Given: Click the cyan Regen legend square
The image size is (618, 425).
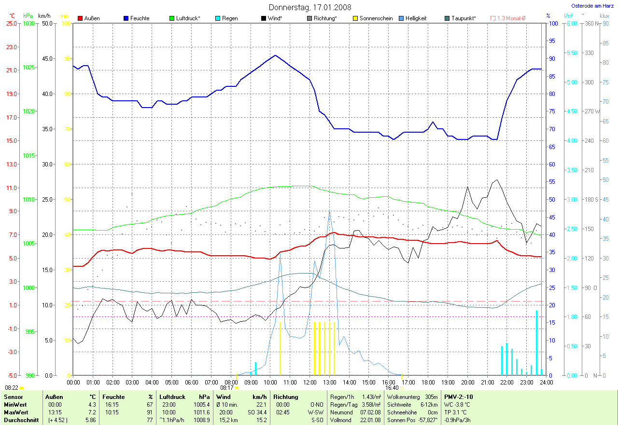Looking at the screenshot, I should click(218, 18).
